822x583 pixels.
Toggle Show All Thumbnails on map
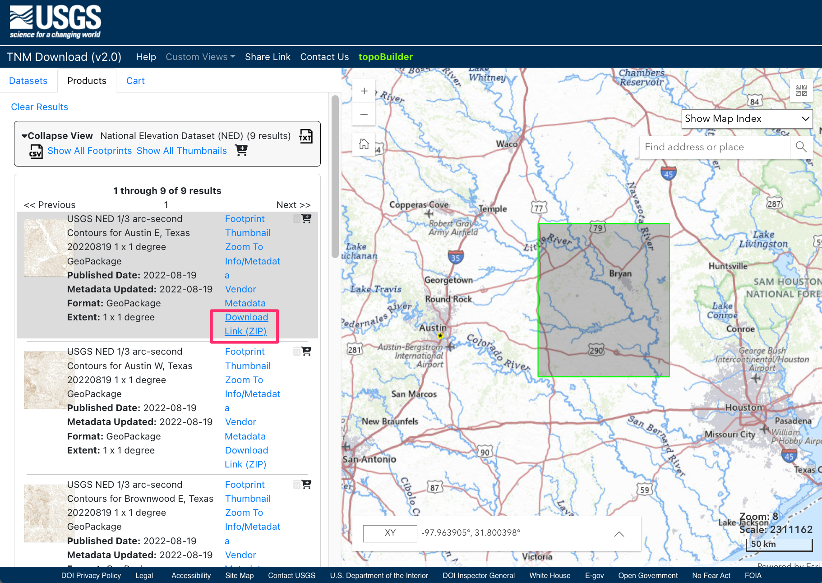[182, 151]
